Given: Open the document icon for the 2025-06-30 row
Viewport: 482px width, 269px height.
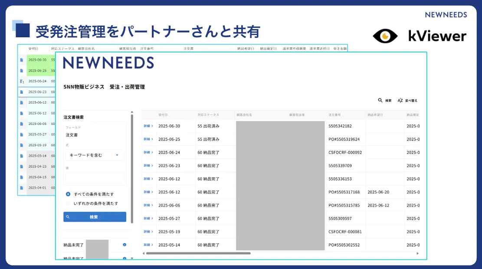Looking at the screenshot, I should click(x=22, y=60).
